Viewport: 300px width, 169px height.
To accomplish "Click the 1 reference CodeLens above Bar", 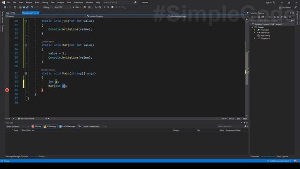I will [48, 42].
